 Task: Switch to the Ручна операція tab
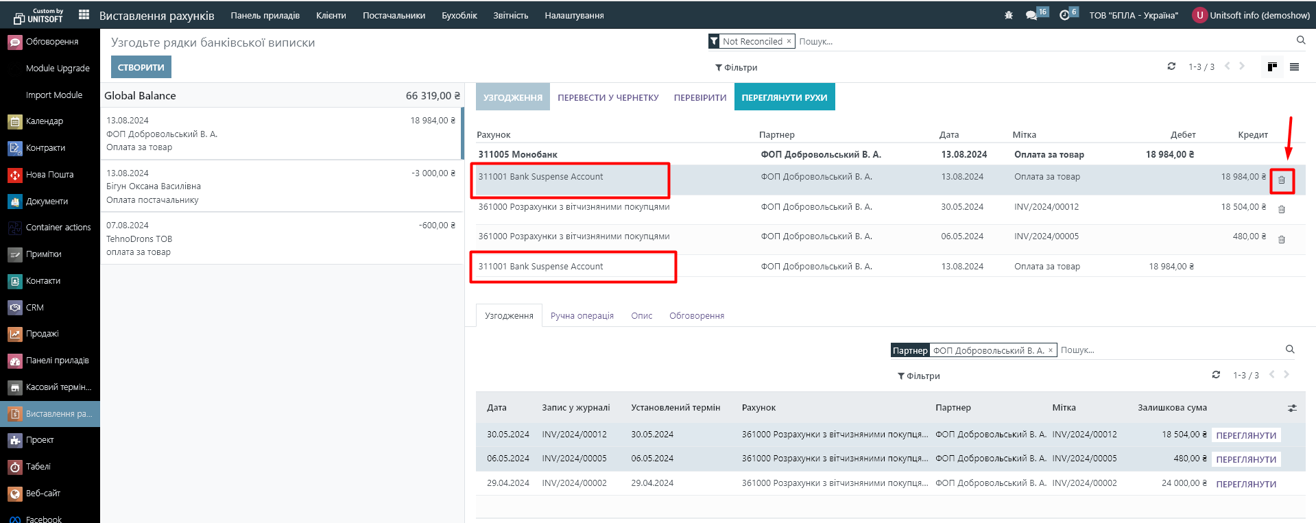[x=582, y=316]
